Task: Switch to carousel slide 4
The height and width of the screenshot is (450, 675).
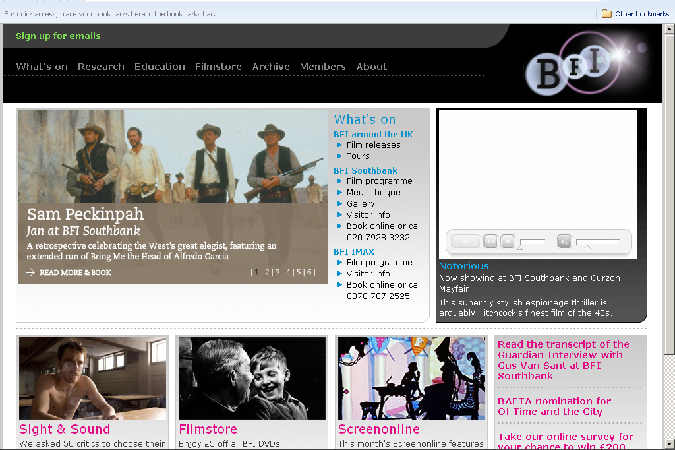Action: pyautogui.click(x=288, y=273)
